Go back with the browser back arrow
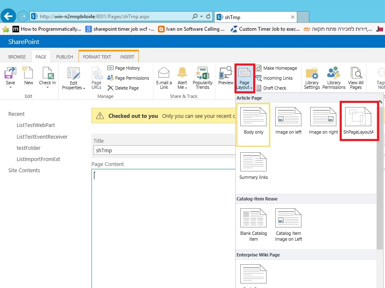Screen dimensions: 385x288 tap(8, 16)
